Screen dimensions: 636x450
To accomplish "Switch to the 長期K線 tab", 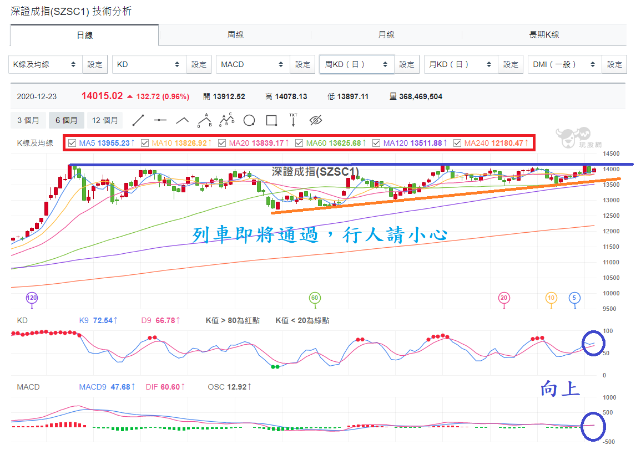I will [544, 35].
